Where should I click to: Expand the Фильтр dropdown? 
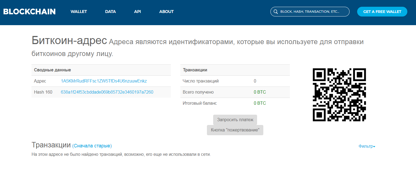tap(367, 146)
